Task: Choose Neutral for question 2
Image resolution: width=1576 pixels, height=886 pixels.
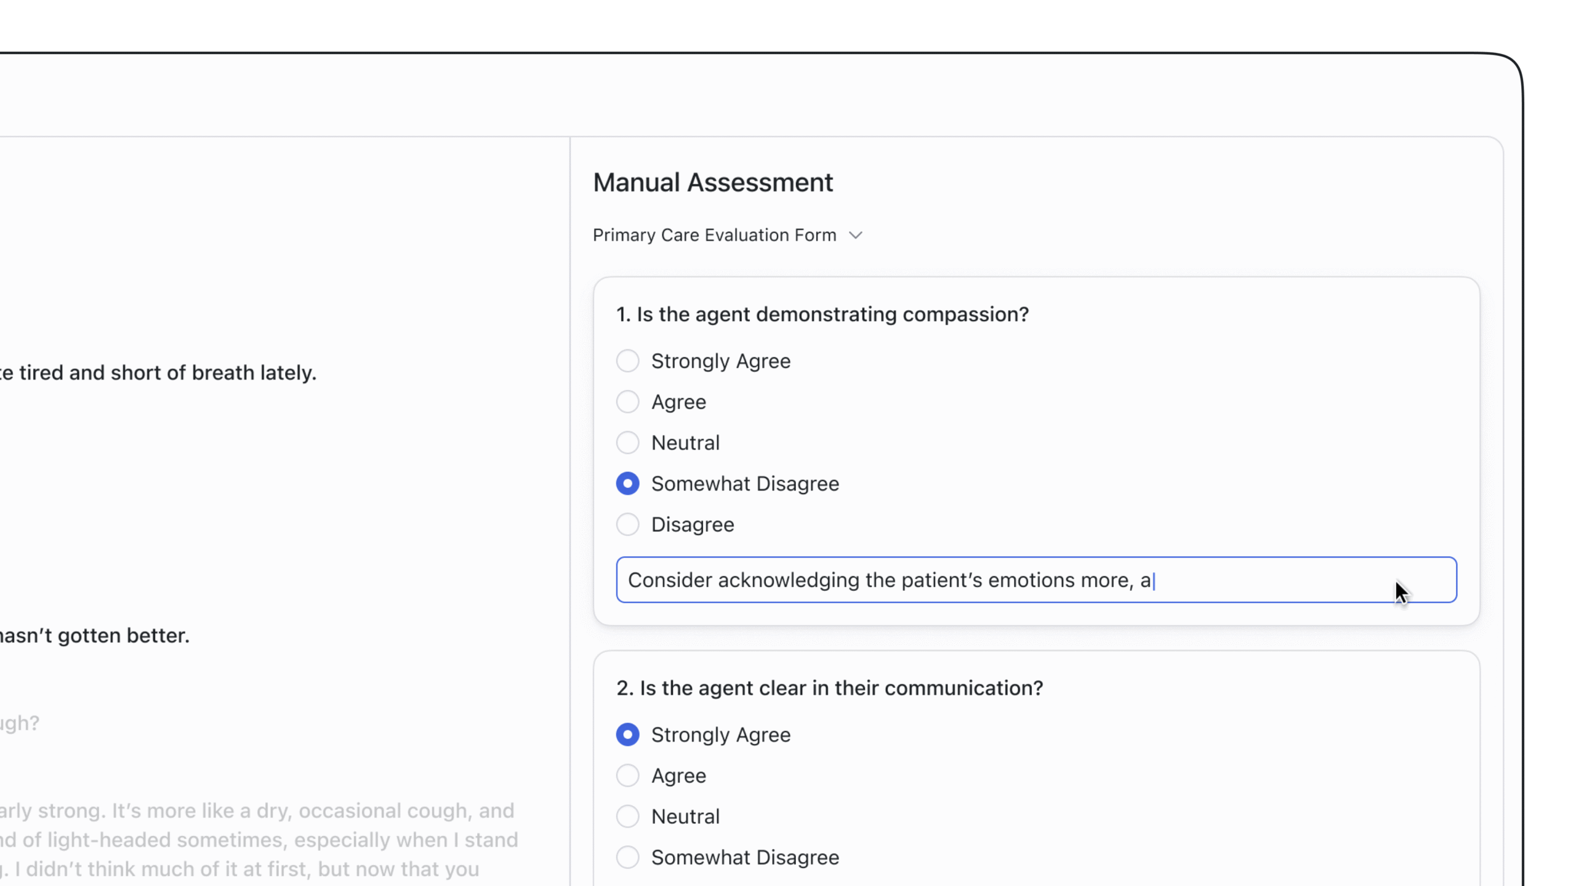Action: 627,816
